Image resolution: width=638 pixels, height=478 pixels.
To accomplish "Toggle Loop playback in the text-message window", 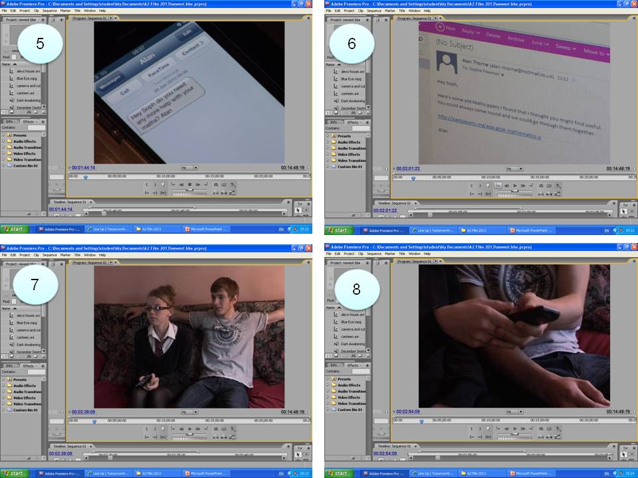I will pyautogui.click(x=215, y=185).
